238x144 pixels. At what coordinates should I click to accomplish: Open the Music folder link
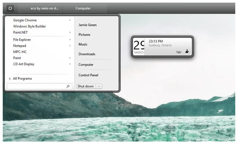click(x=83, y=44)
